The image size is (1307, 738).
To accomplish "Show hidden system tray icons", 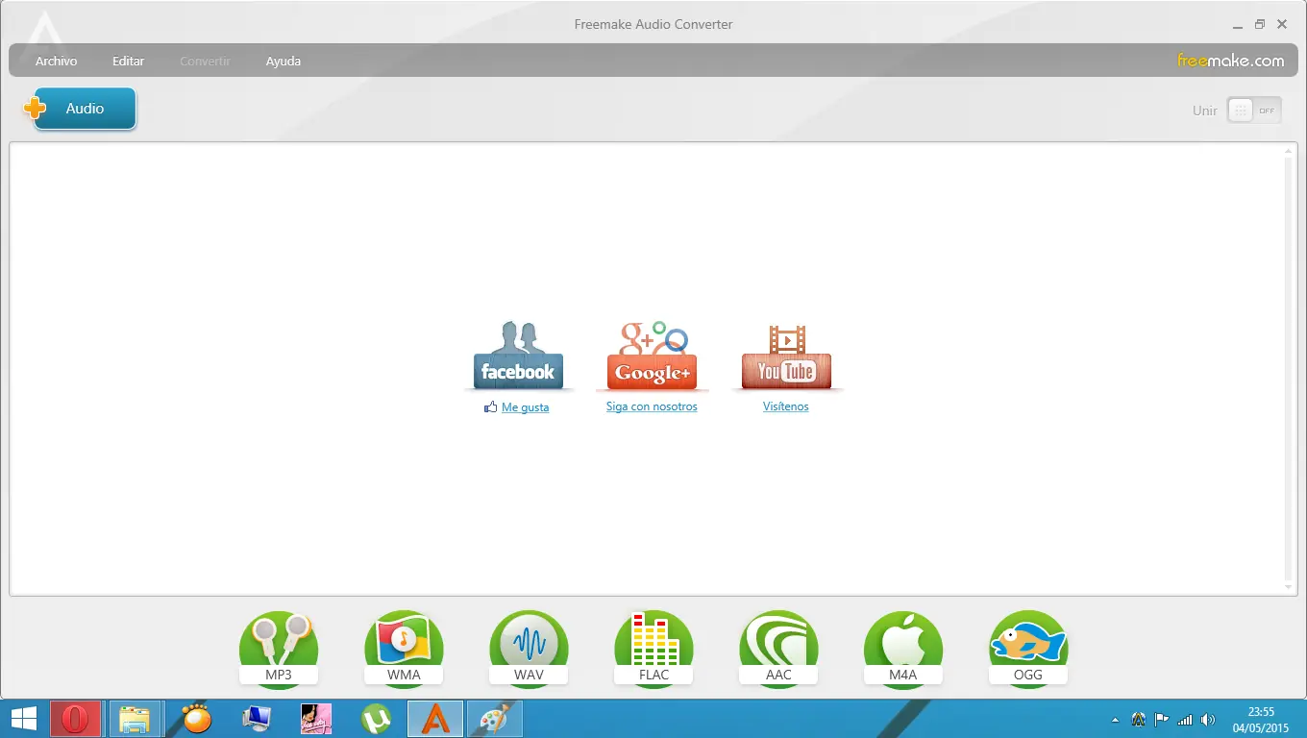I will pyautogui.click(x=1115, y=720).
